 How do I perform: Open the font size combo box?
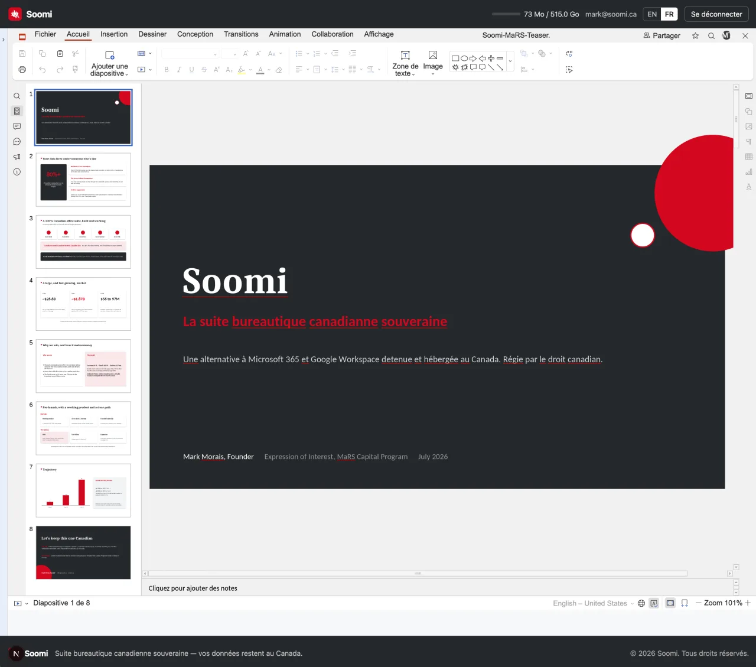230,54
